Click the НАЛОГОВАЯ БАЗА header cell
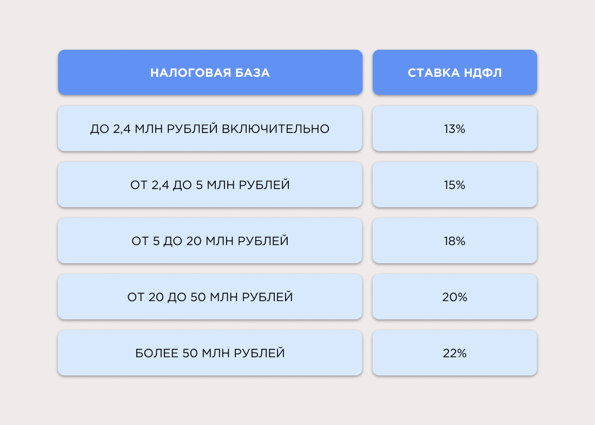This screenshot has width=595, height=425. tap(210, 72)
